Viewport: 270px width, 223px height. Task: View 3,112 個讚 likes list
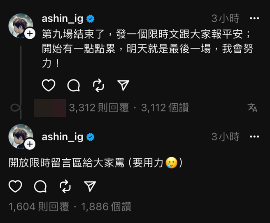(165, 108)
